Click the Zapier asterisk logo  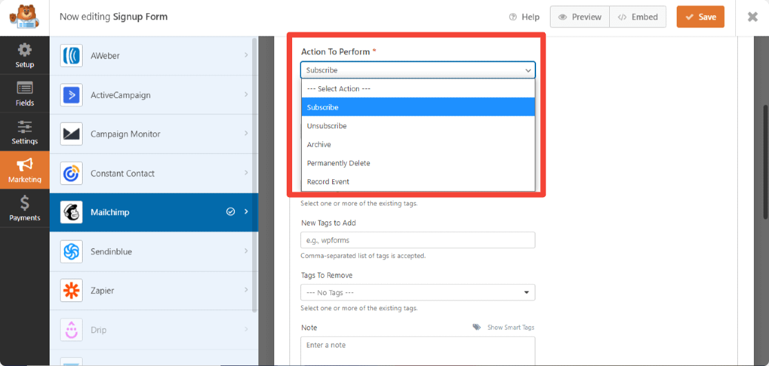[71, 290]
